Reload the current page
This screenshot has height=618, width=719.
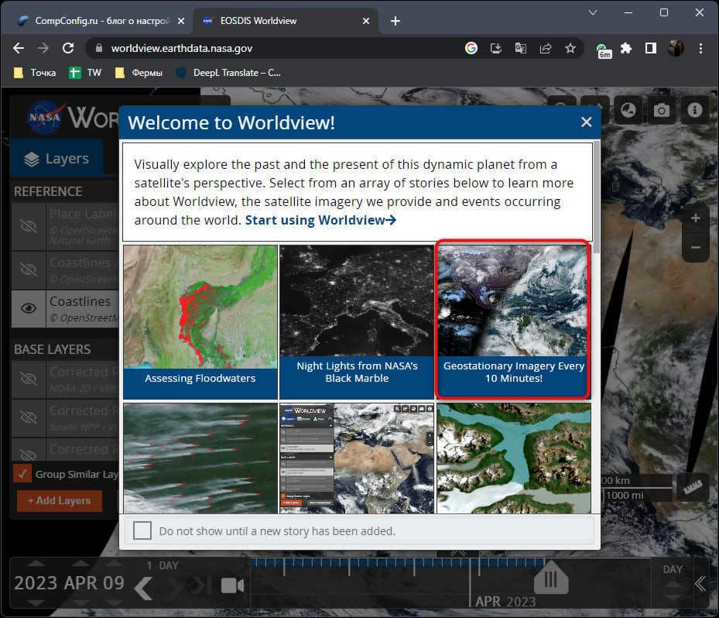[68, 48]
